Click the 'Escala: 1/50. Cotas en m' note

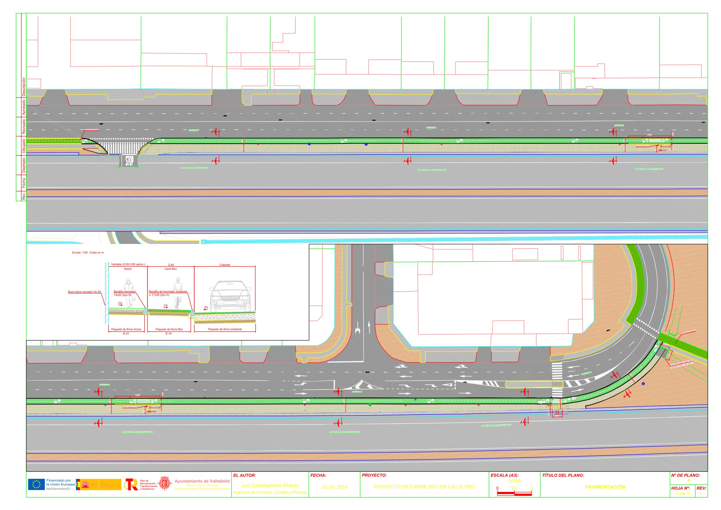[88, 253]
